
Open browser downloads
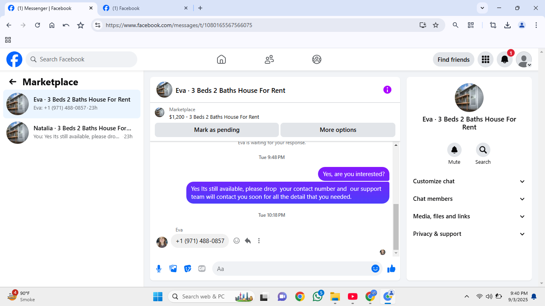pos(507,25)
